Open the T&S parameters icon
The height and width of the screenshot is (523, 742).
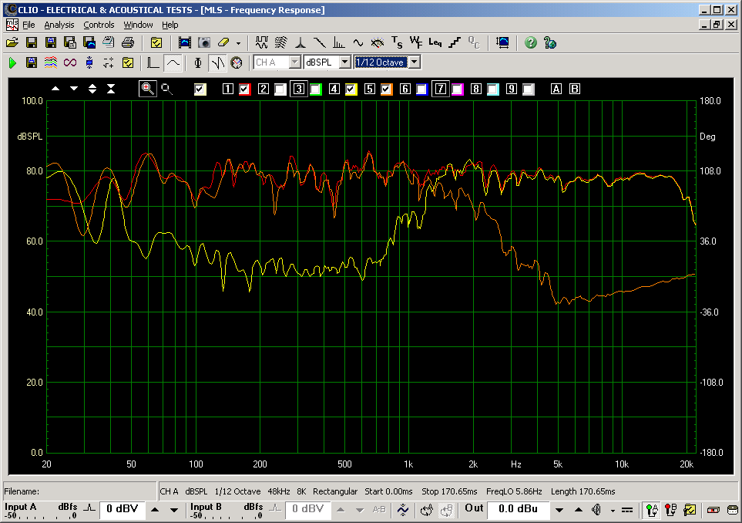[x=397, y=42]
